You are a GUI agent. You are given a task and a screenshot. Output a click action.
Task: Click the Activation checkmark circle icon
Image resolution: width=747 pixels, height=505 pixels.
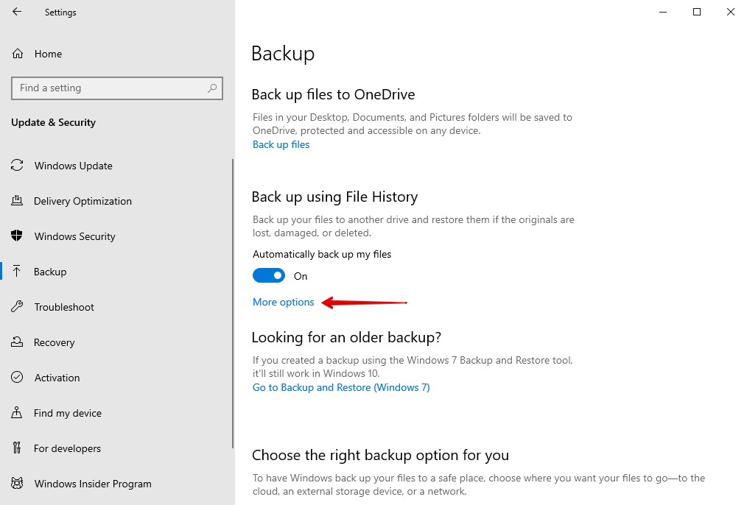(17, 378)
